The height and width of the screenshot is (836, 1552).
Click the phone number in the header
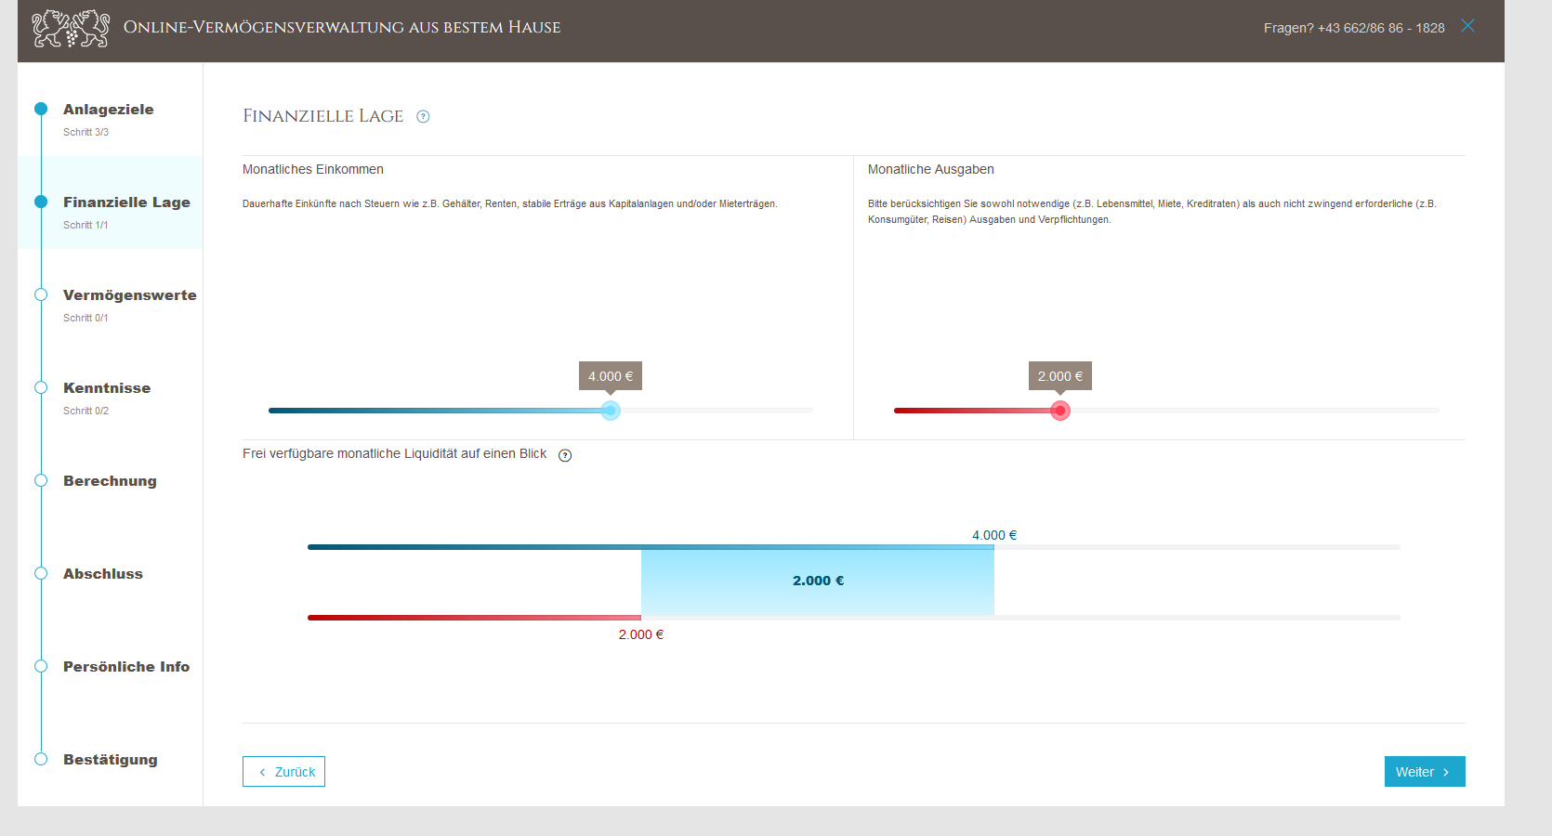(1381, 28)
